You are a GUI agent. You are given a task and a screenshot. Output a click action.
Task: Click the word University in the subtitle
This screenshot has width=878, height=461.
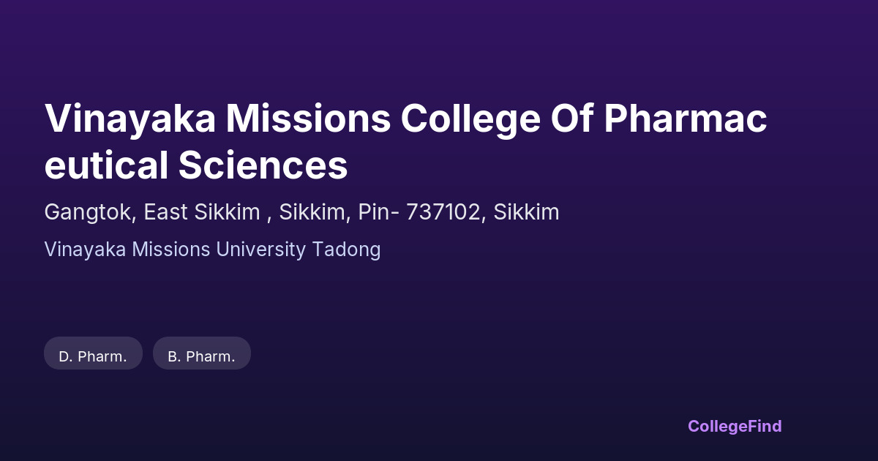click(x=260, y=250)
